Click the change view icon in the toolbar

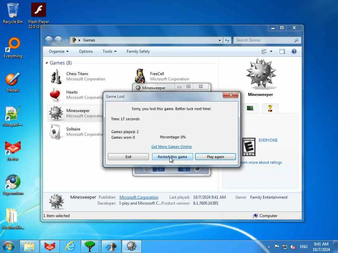[x=264, y=51]
